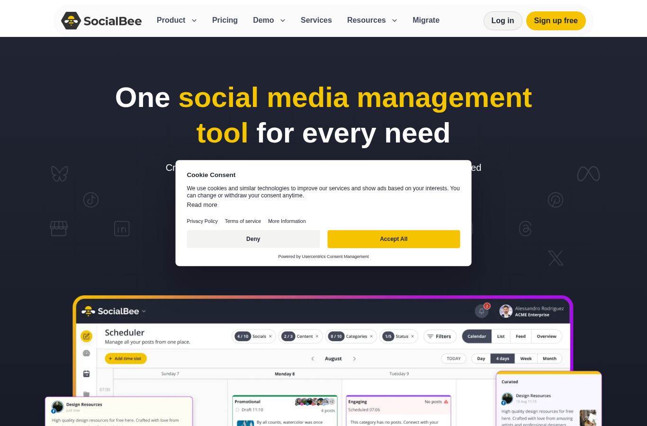Select the Google Business storefront icon
The image size is (647, 426).
(59, 229)
